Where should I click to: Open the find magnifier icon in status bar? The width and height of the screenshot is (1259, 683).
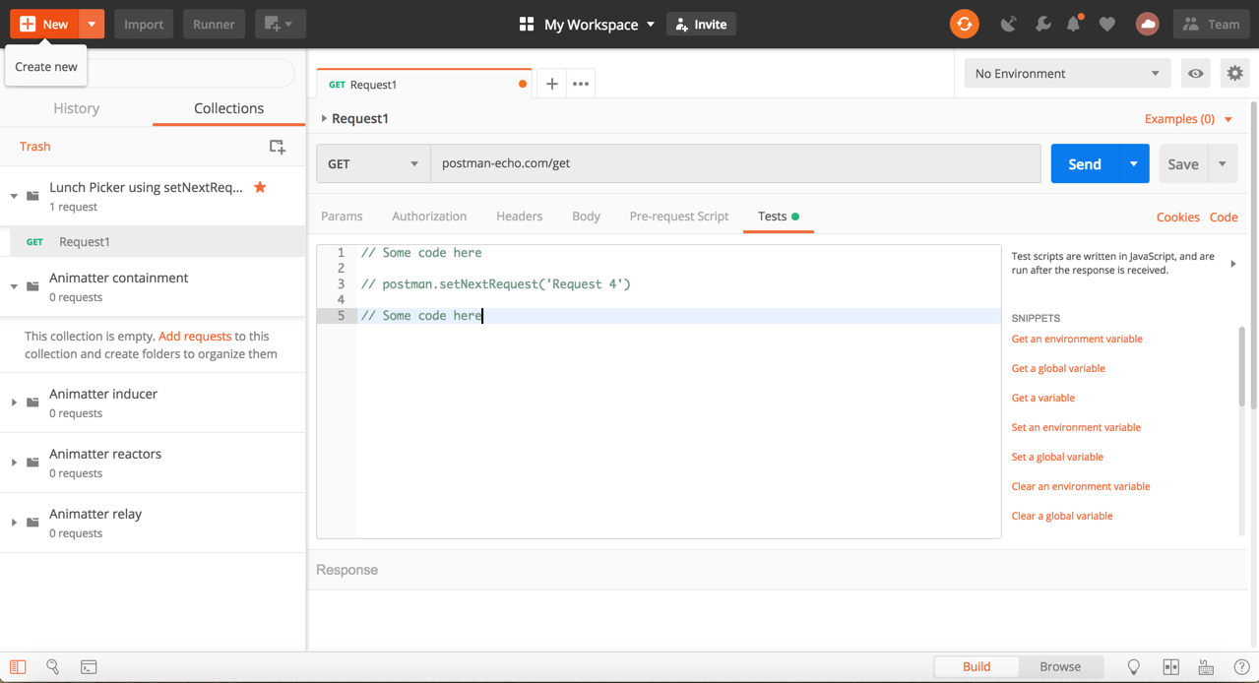[x=53, y=667]
